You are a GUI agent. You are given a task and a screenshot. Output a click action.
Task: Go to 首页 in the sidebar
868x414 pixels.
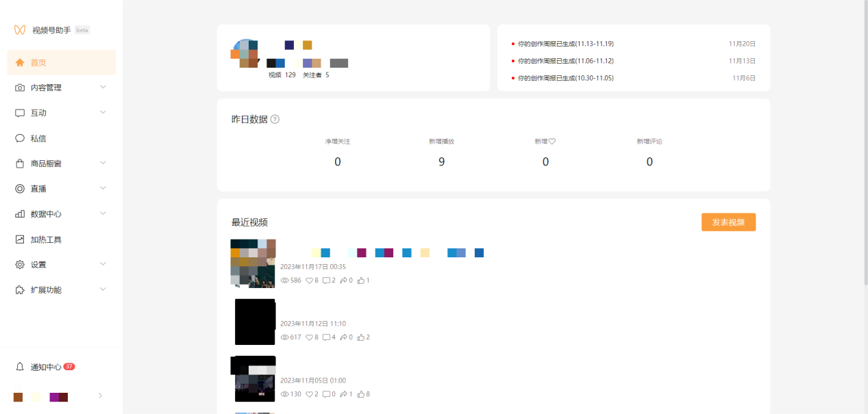62,62
